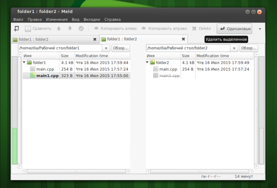Screen dimensions: 277x188
Task: Click Копировать вправо in toolbar
Action: pos(164,29)
